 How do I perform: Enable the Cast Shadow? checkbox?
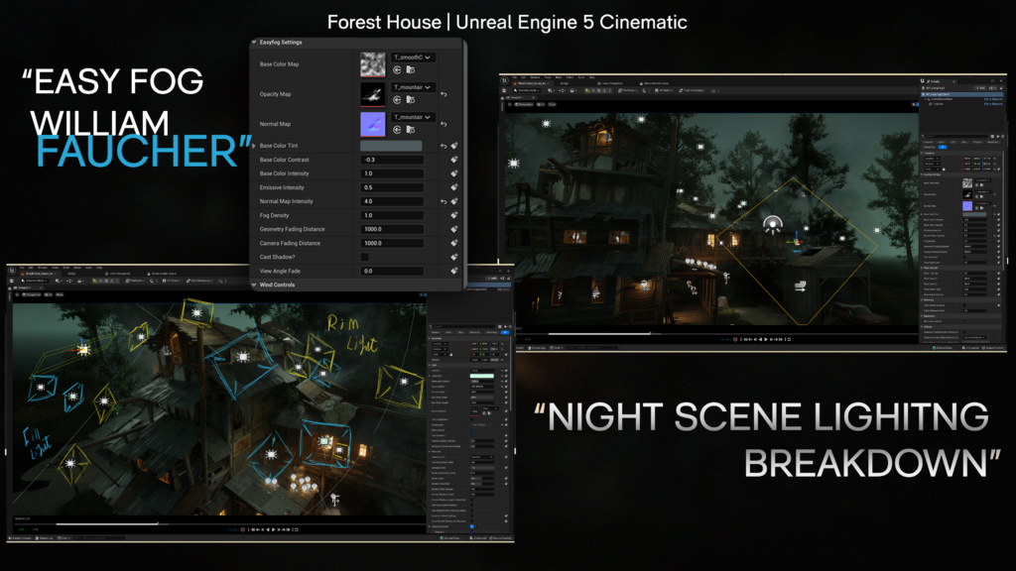coord(364,256)
